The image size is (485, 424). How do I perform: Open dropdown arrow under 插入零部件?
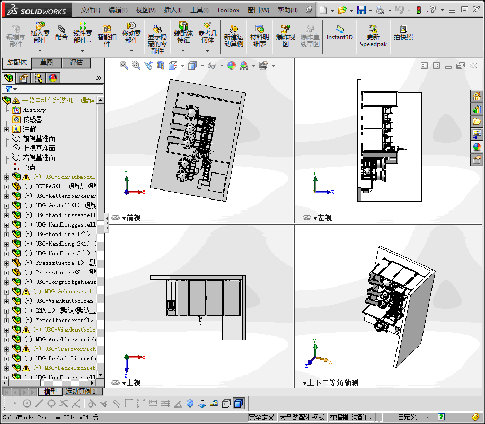tap(40, 51)
